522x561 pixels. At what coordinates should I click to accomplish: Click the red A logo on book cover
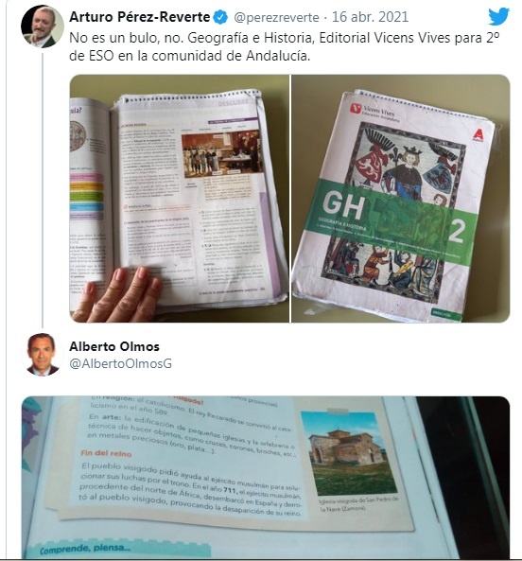tap(478, 136)
